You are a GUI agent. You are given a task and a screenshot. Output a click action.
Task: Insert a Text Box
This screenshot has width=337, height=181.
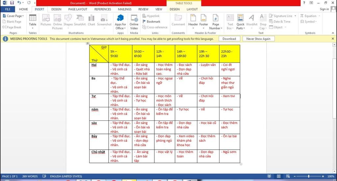point(230,22)
